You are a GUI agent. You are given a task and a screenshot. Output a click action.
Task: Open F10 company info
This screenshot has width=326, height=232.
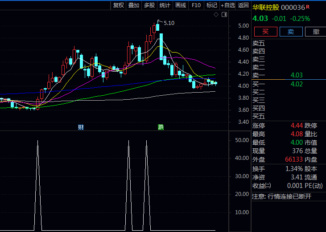click(x=196, y=5)
